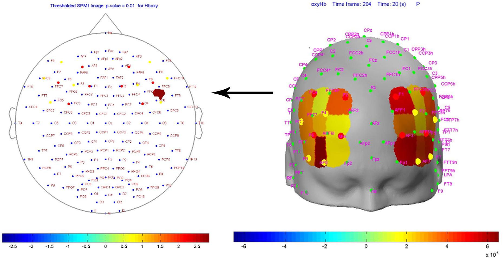Click the FFC7 label on the flat scalp map
The height and width of the screenshot is (259, 503).
tap(59, 87)
